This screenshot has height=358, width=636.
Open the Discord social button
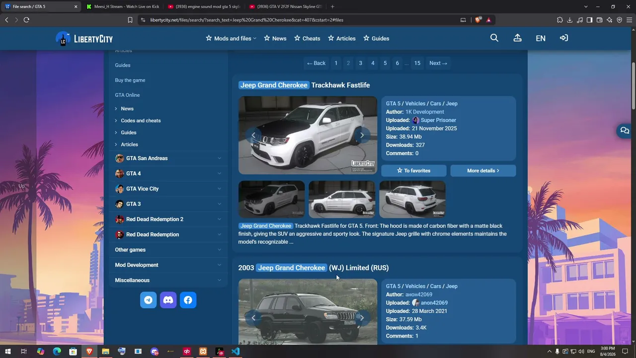click(x=168, y=300)
